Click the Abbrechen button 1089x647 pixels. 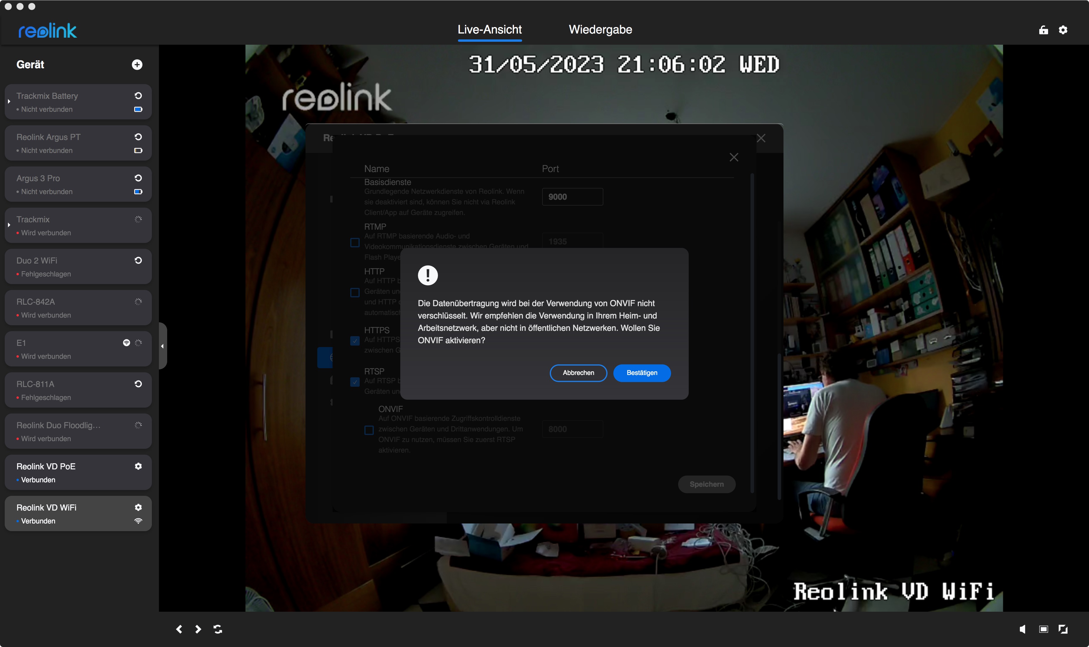[x=578, y=373]
